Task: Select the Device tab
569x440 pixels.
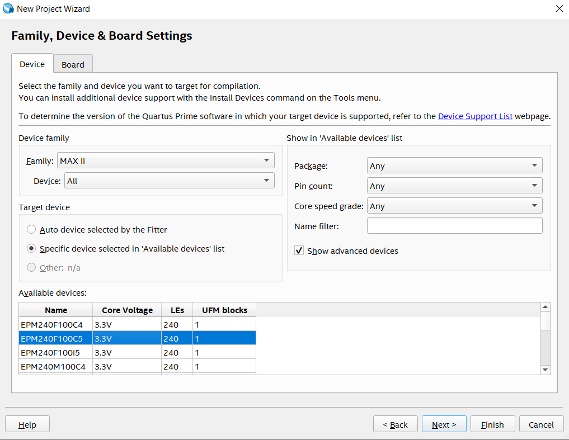Action: click(x=32, y=64)
